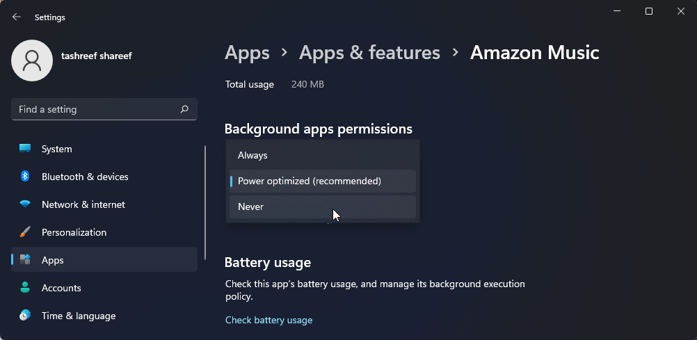Screen dimensions: 697x340
Task: Go back to Apps breadcrumb root
Action: [247, 53]
